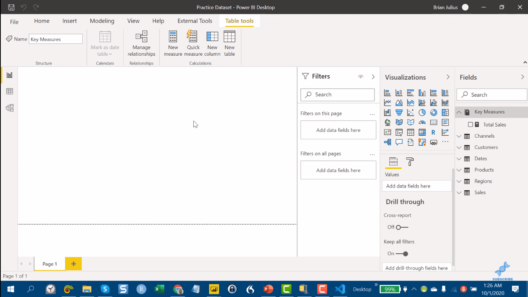Select the Decomposition tree visualization
This screenshot has height=297, width=528.
[x=387, y=142]
